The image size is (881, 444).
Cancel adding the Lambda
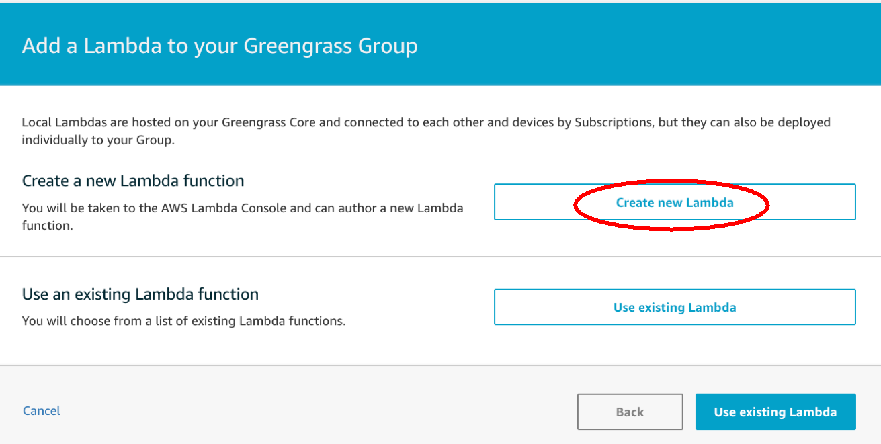tap(42, 410)
